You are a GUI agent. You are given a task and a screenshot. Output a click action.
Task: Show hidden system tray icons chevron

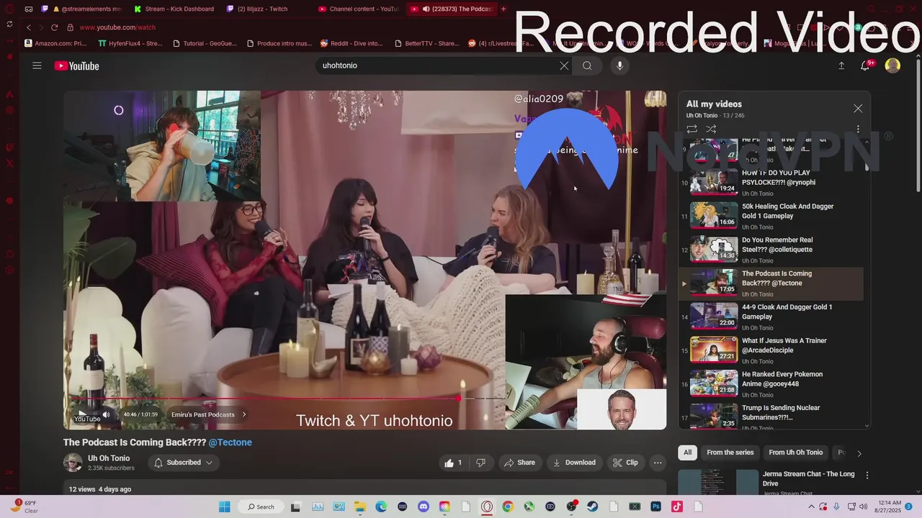812,506
